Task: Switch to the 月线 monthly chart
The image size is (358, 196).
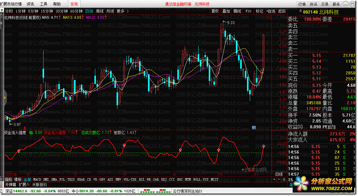Action: (110, 11)
